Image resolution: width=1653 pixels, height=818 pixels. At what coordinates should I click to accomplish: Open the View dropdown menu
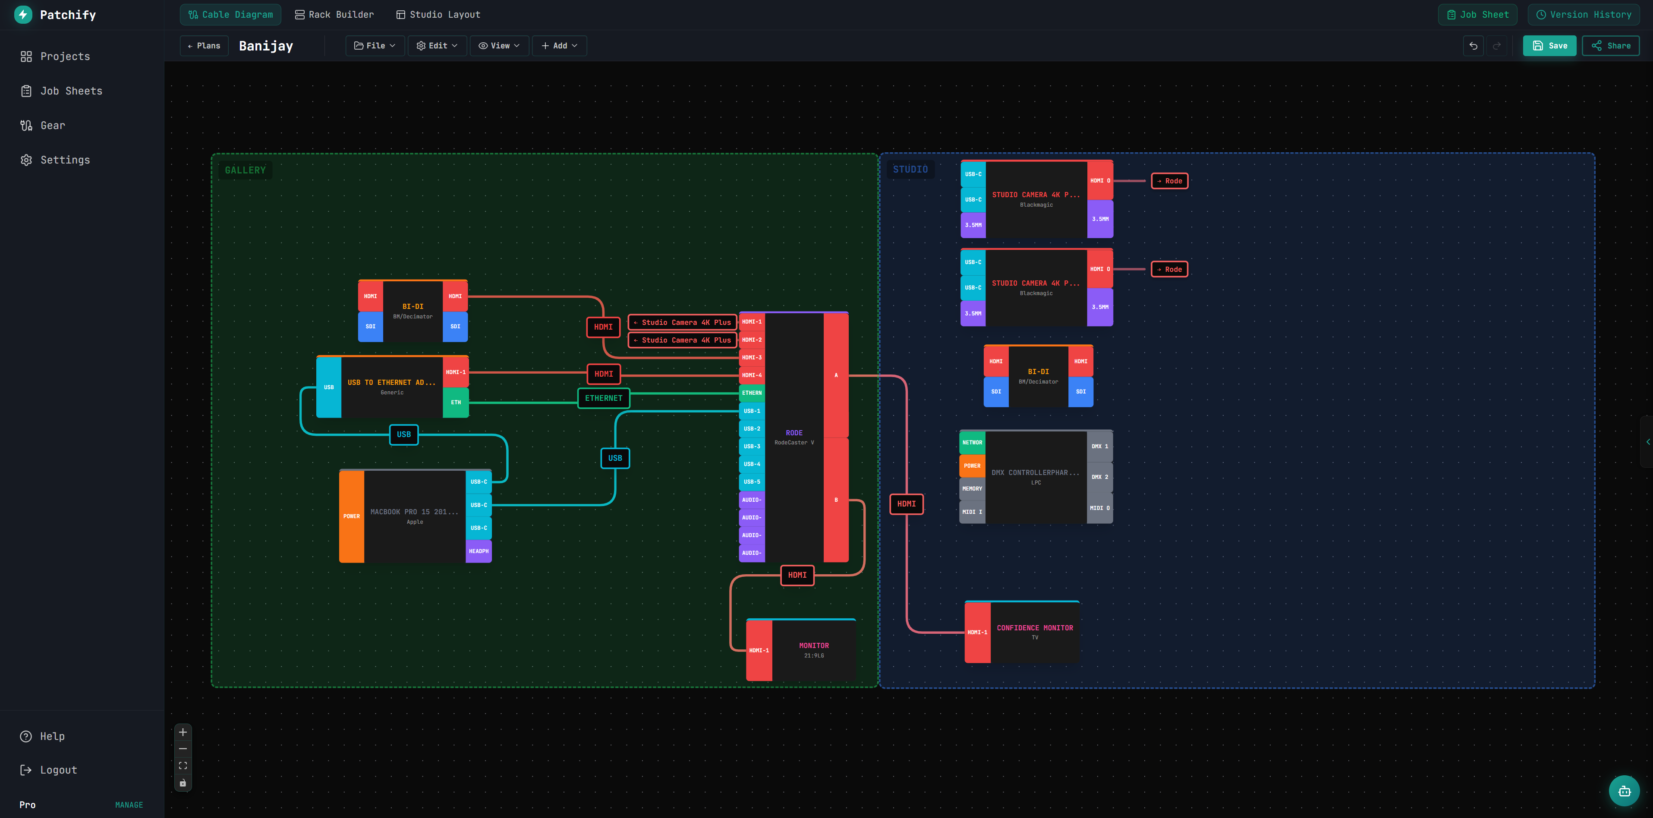(x=499, y=46)
